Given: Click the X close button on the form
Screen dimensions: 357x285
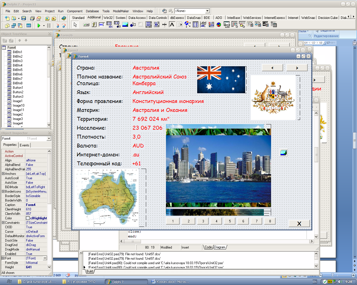Looking at the screenshot, I should point(299,223).
